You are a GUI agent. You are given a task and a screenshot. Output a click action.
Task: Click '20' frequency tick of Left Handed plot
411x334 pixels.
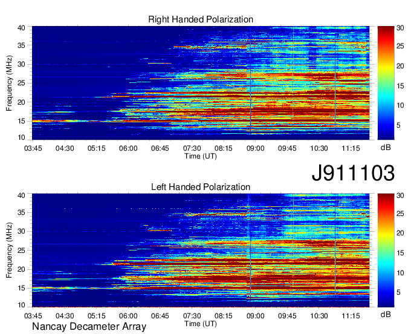point(22,269)
